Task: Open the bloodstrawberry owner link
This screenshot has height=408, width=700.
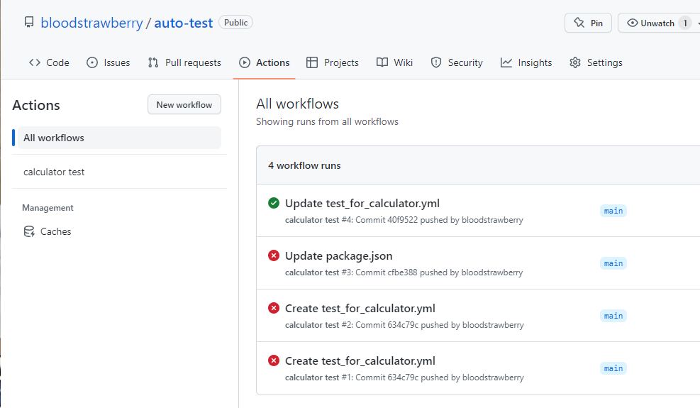Action: coord(91,23)
